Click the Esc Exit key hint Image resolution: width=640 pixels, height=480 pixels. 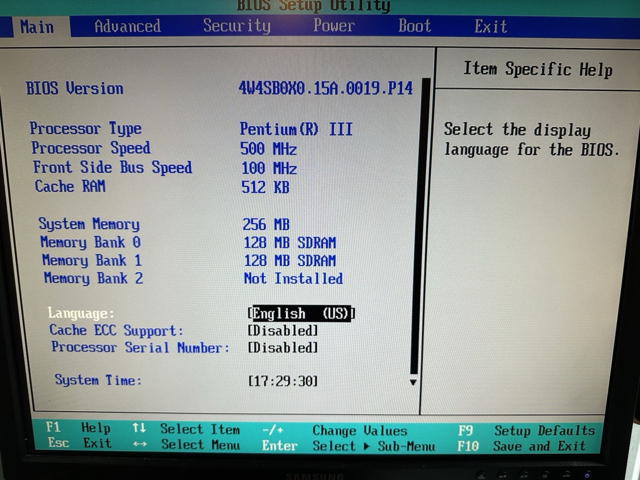pyautogui.click(x=79, y=443)
